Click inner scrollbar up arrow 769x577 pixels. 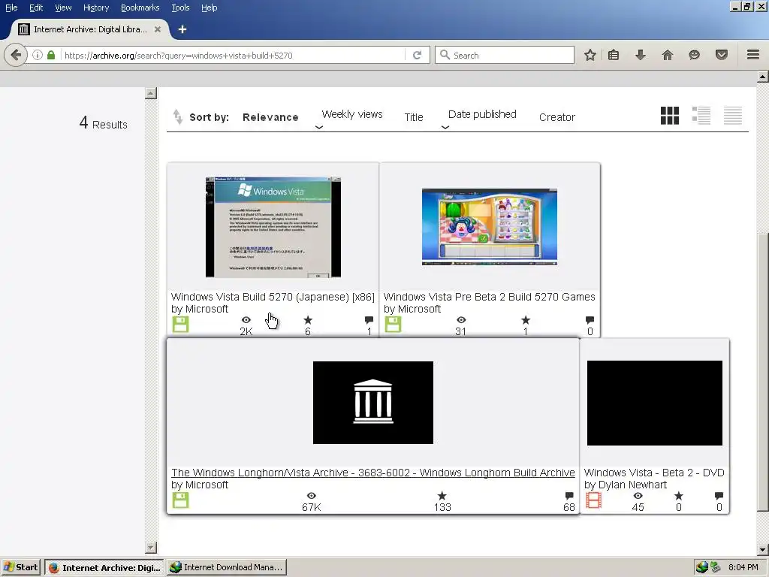point(151,93)
